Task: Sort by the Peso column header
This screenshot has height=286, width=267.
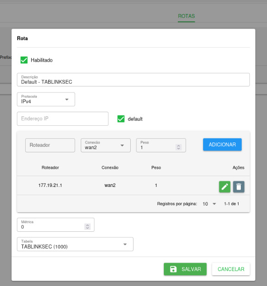Action: pos(156,167)
